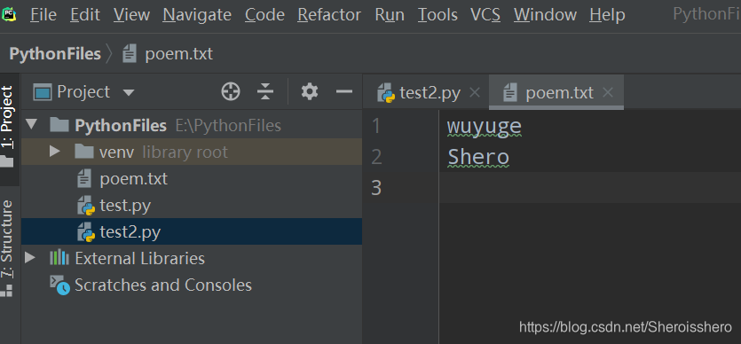Open the Project view dropdown
Image resolution: width=741 pixels, height=344 pixels.
(x=129, y=92)
